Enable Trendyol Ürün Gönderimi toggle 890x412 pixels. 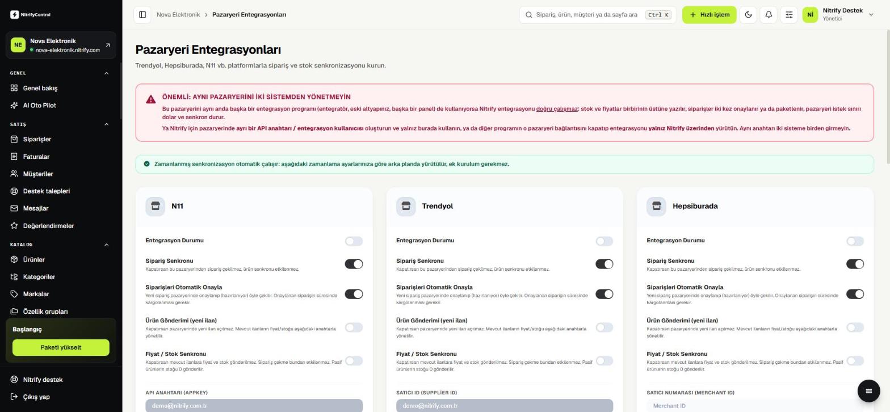(604, 327)
